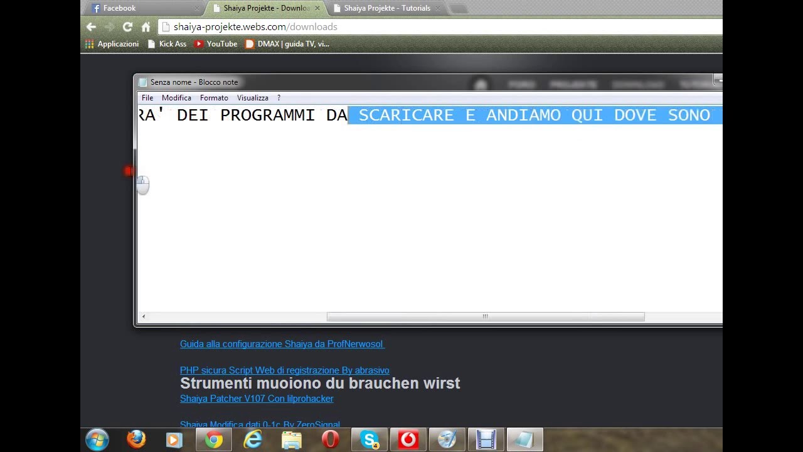The image size is (803, 452).
Task: Click the Notepad horizontal scrollbar thumb
Action: 486,317
